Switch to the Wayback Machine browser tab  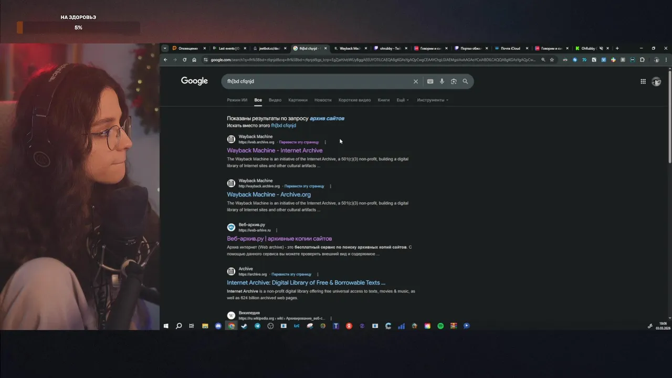[x=349, y=48]
